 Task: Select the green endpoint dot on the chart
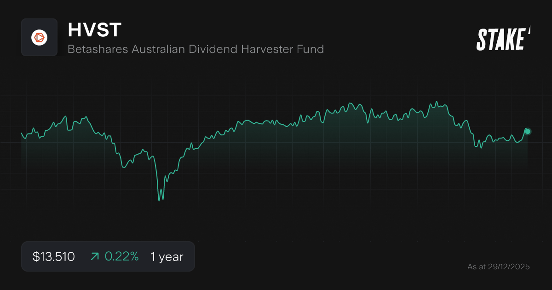click(x=527, y=131)
